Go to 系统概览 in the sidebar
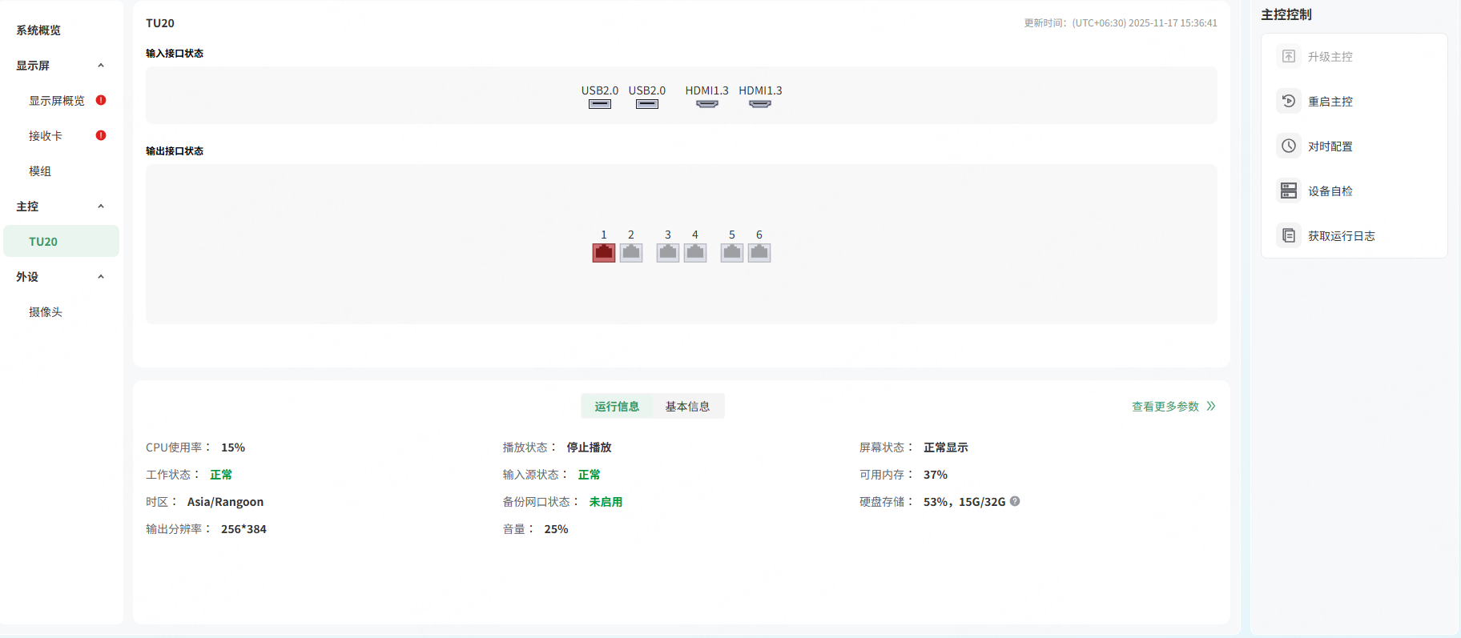The width and height of the screenshot is (1461, 638). pyautogui.click(x=38, y=30)
